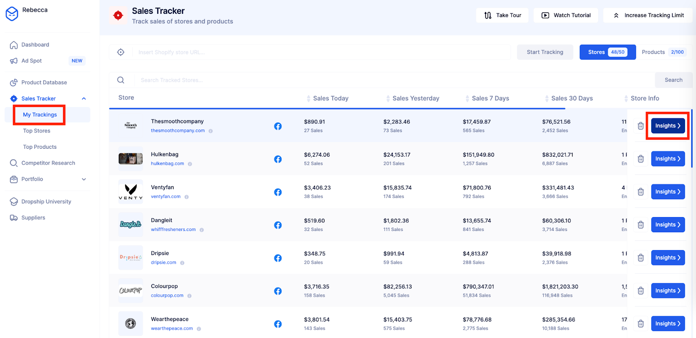Delete Wearthepeace with the trash icon
This screenshot has height=338, width=696.
(641, 324)
